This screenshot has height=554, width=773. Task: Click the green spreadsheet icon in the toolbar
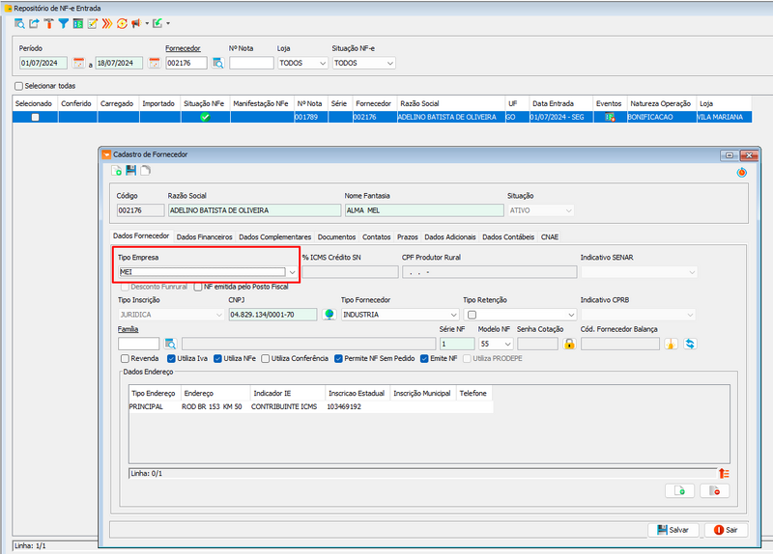tap(78, 23)
